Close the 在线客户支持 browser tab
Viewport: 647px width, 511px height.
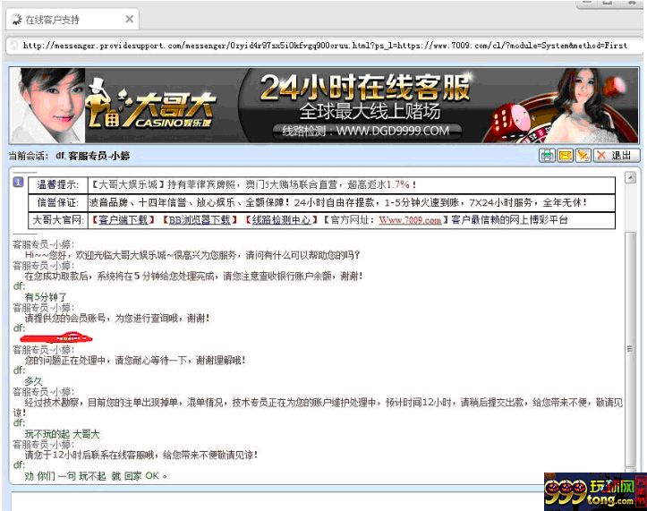(x=129, y=19)
